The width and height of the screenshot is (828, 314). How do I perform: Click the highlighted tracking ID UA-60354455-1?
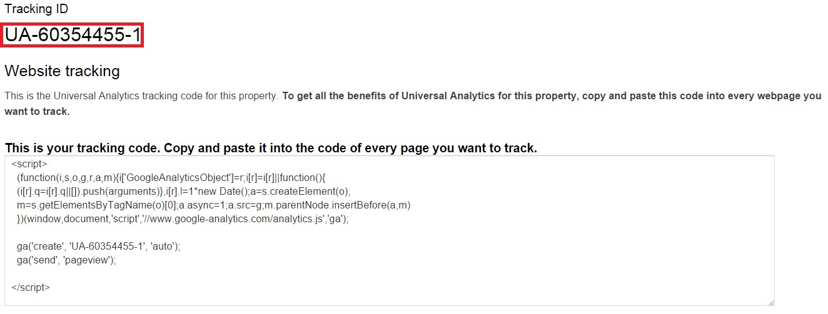coord(73,36)
